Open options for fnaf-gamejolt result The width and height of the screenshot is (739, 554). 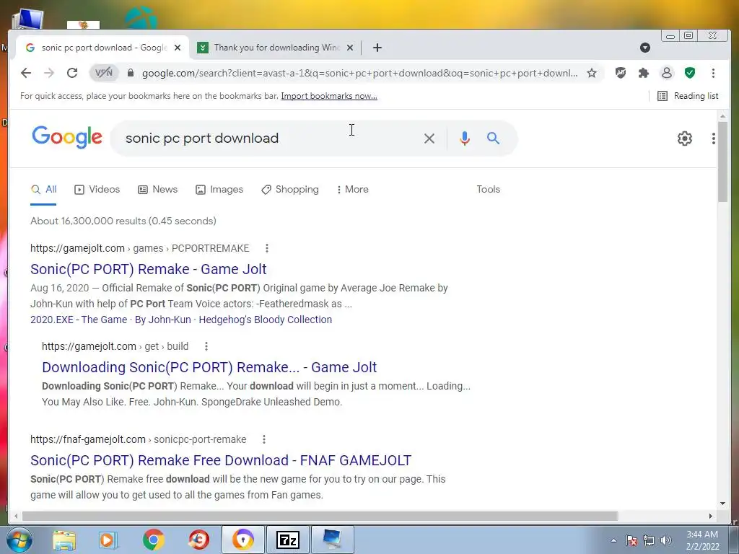click(264, 439)
